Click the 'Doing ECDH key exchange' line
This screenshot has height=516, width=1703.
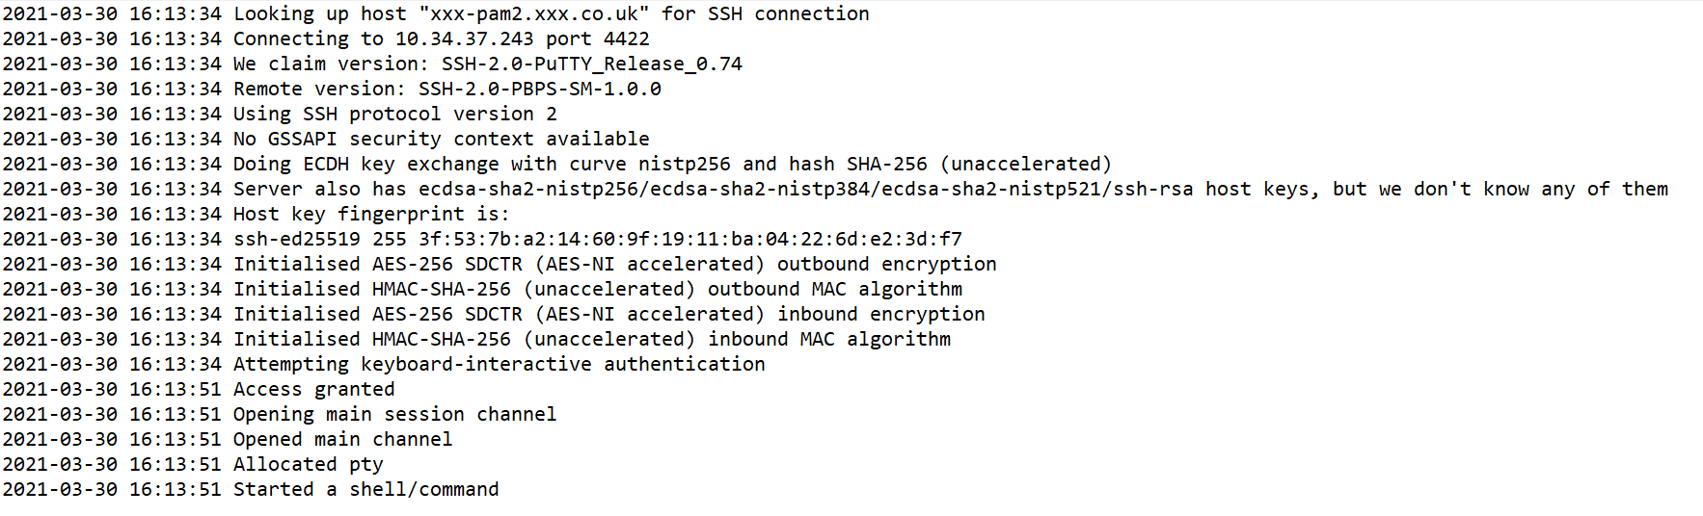[x=671, y=165]
